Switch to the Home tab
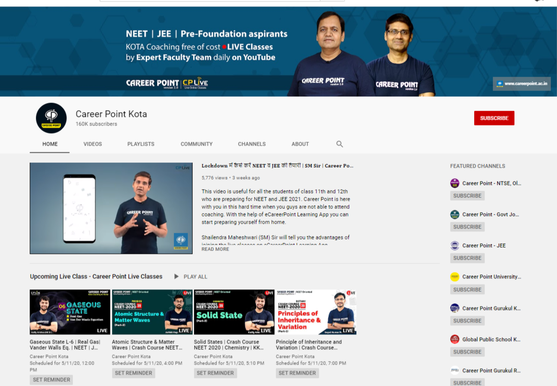 pyautogui.click(x=50, y=144)
